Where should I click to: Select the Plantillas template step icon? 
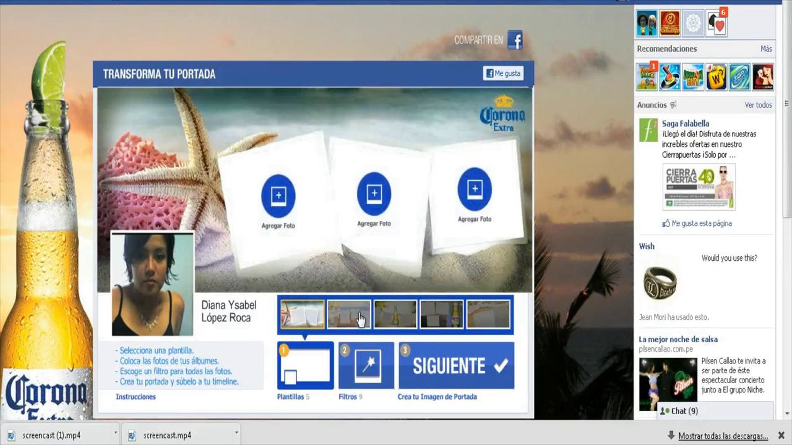point(305,365)
